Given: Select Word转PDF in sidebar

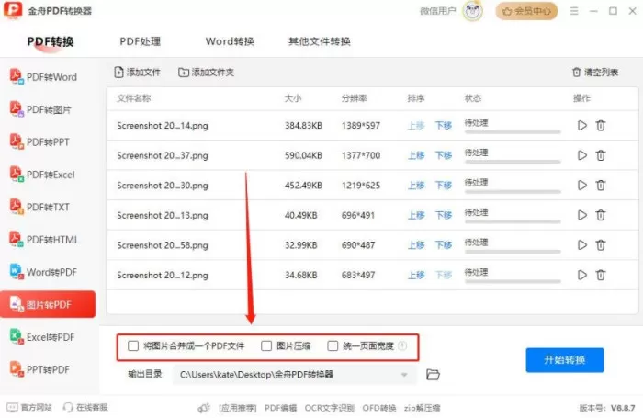Looking at the screenshot, I should point(43,272).
